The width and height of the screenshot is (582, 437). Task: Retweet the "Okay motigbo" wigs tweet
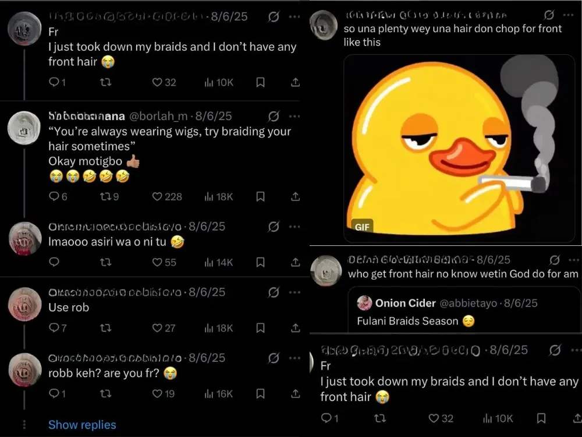pos(105,197)
